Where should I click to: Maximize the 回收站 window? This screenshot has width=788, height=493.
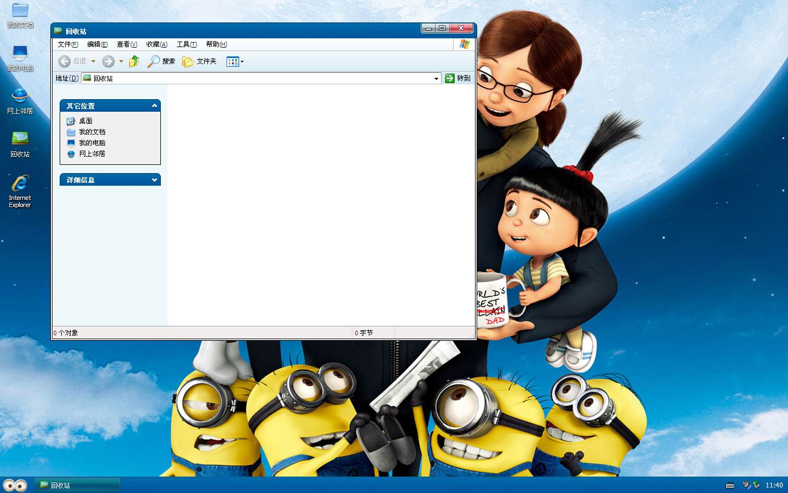coord(442,28)
